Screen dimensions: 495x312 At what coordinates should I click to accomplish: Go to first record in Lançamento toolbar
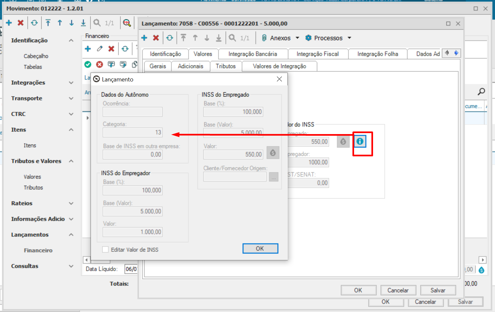click(183, 38)
